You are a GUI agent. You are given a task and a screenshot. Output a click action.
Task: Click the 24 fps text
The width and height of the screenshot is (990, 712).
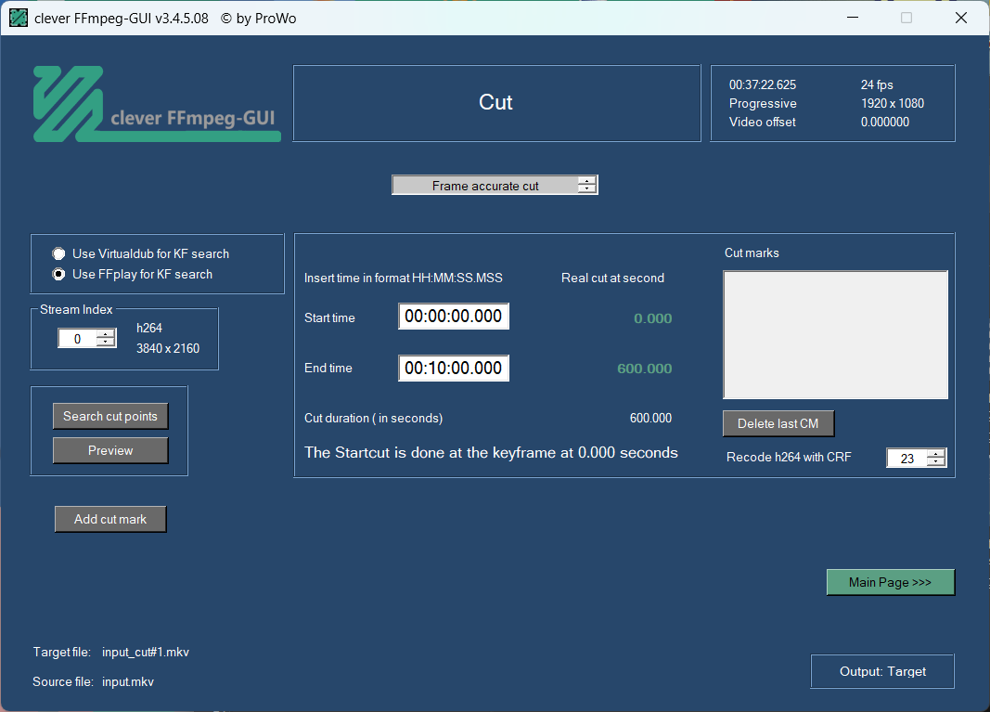pyautogui.click(x=877, y=84)
